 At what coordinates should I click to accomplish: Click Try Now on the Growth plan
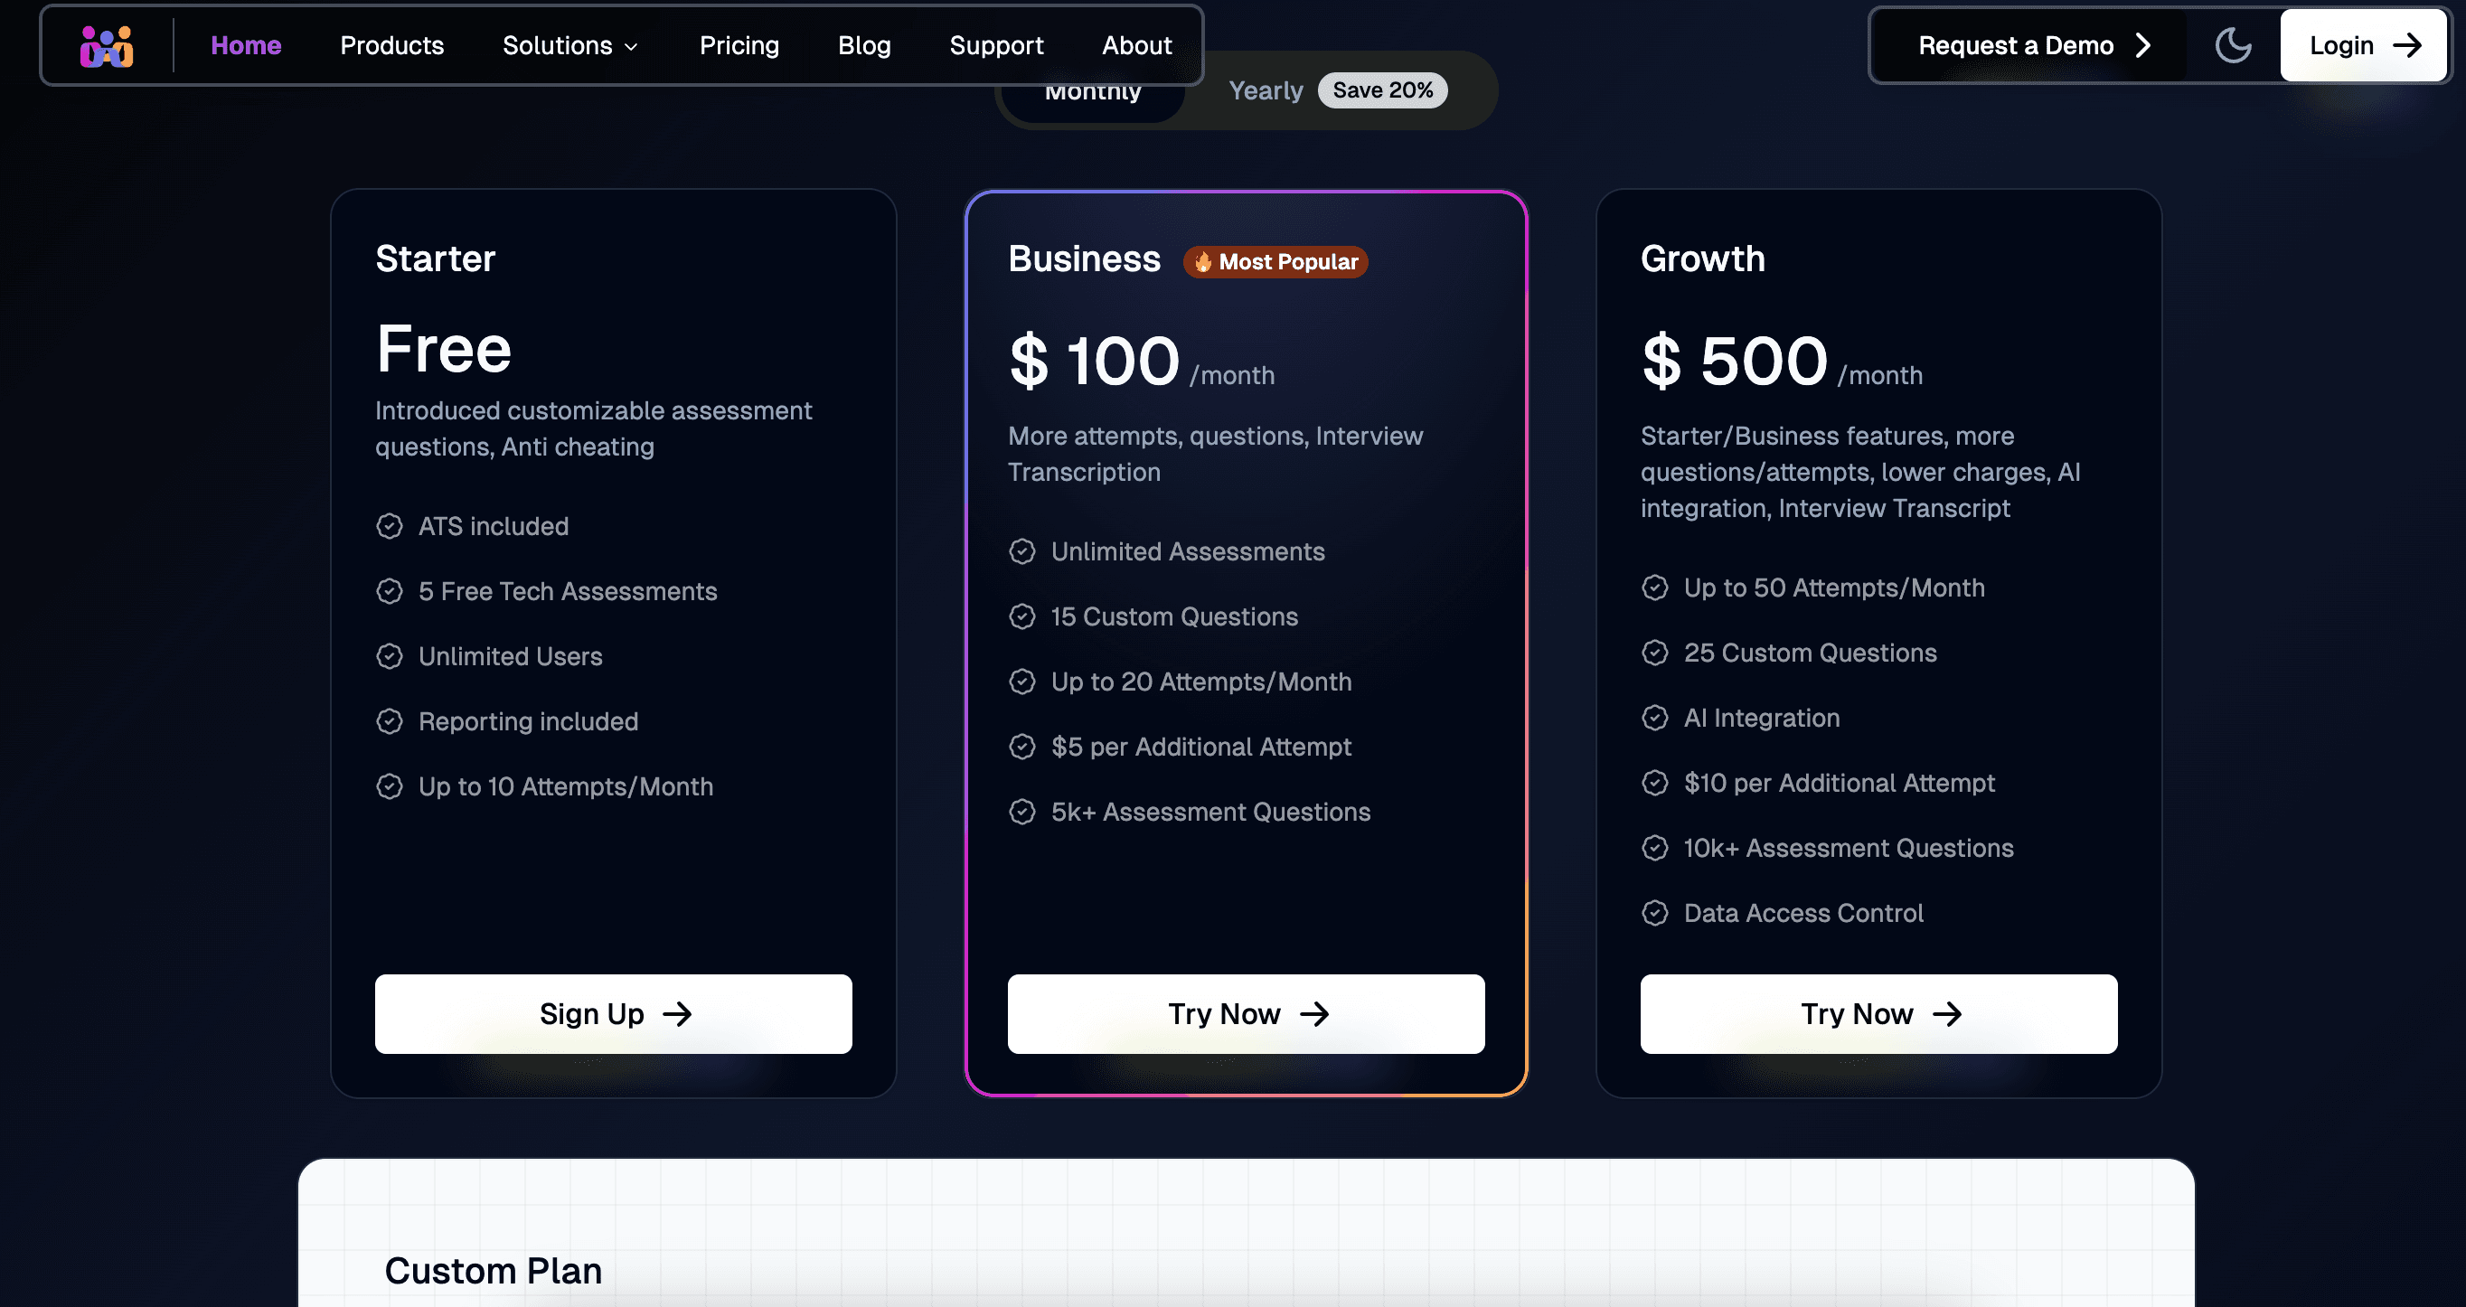pyautogui.click(x=1878, y=1014)
